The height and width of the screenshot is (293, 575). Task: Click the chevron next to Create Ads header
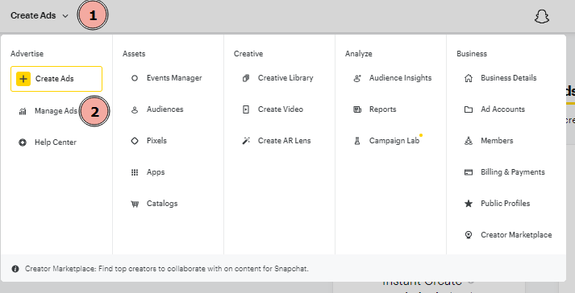point(65,16)
